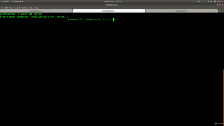This screenshot has width=224, height=126.
Task: Click the volume speaker icon
Action: coord(211,1)
